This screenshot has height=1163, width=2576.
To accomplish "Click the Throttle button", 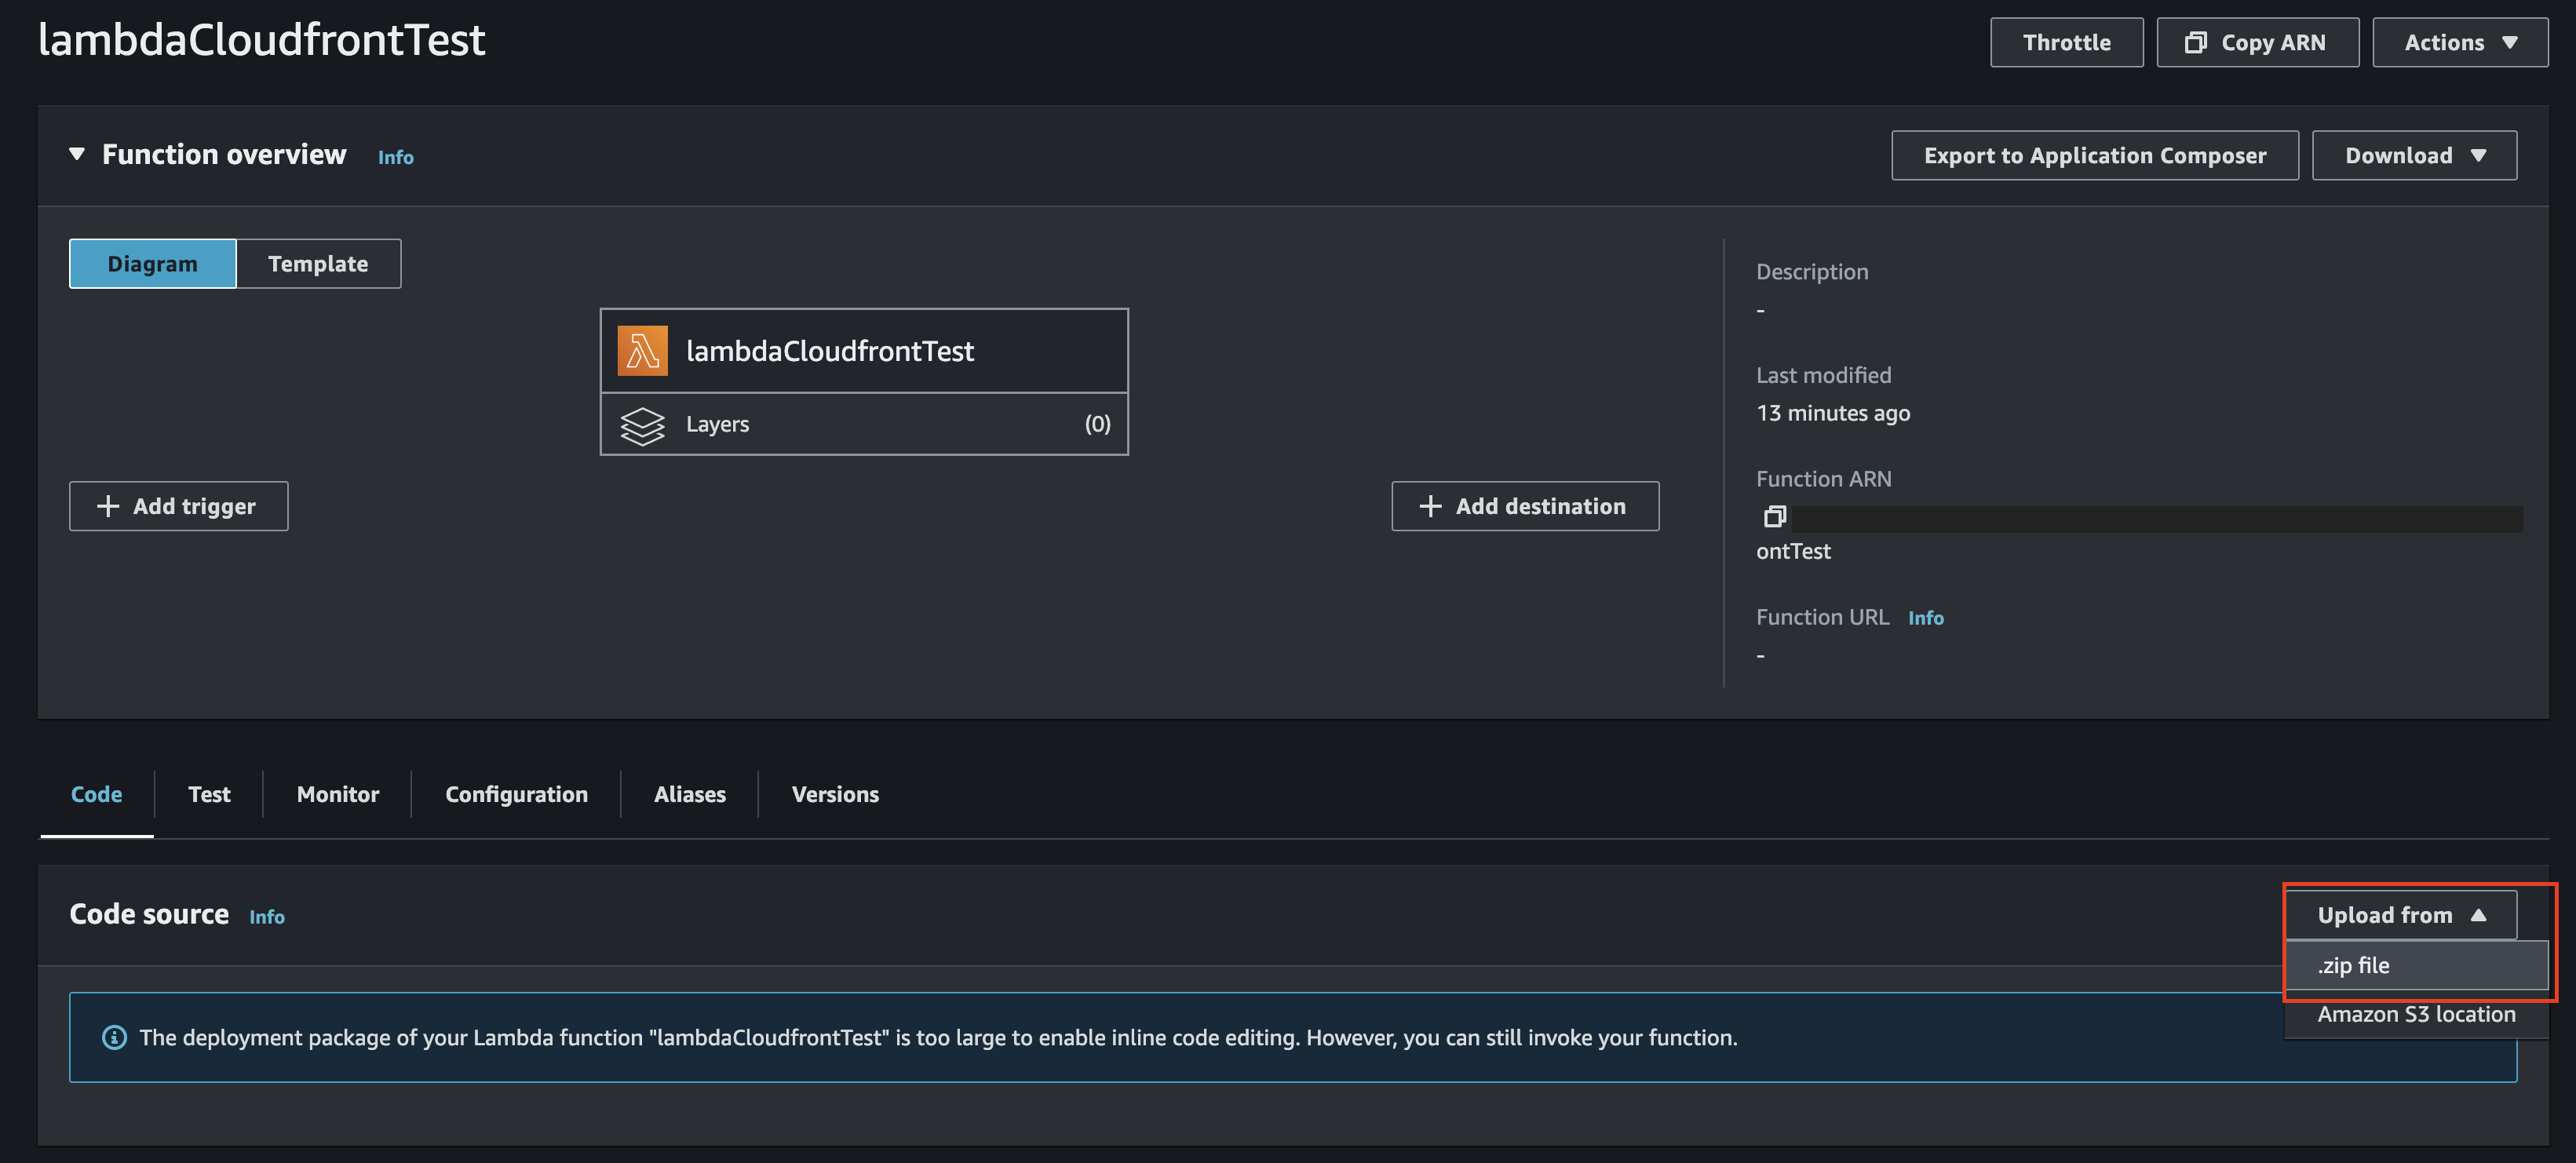I will point(2066,42).
